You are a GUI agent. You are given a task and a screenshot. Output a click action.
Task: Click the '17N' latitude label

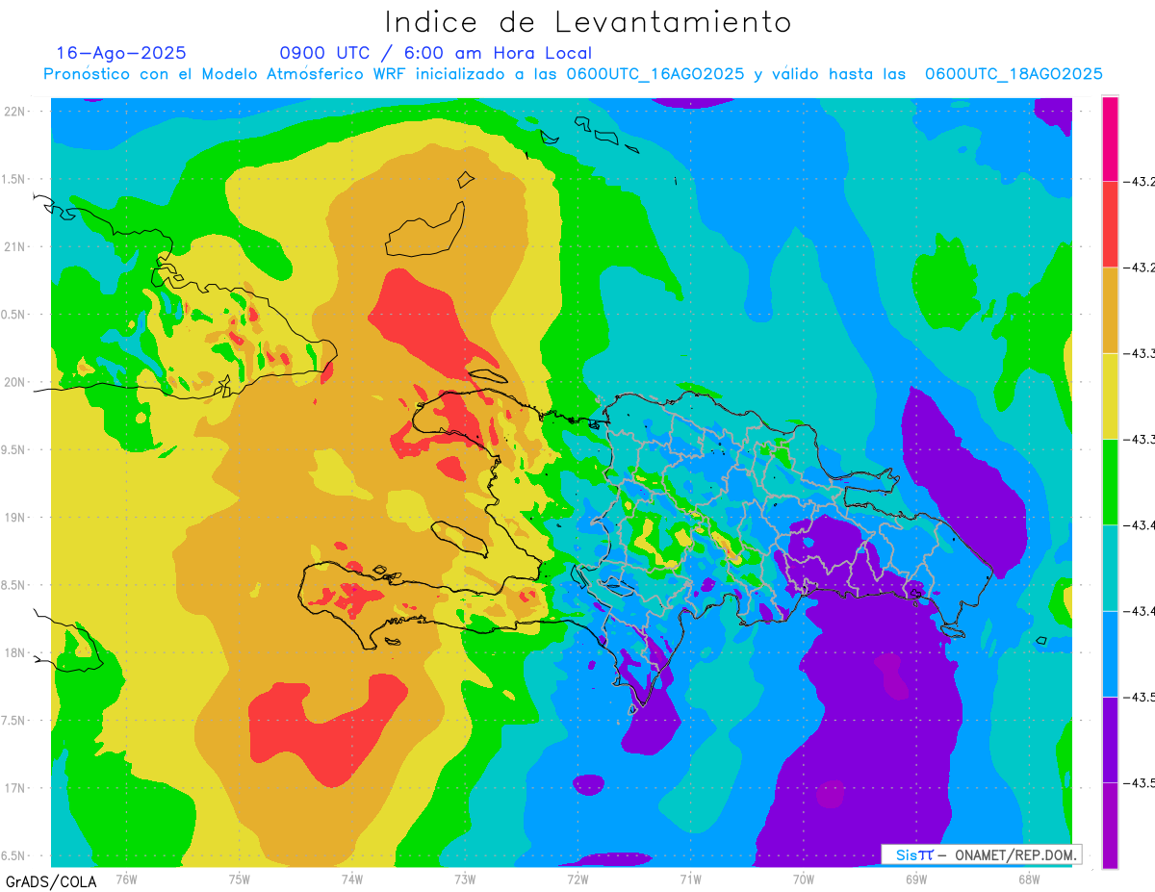coord(16,788)
